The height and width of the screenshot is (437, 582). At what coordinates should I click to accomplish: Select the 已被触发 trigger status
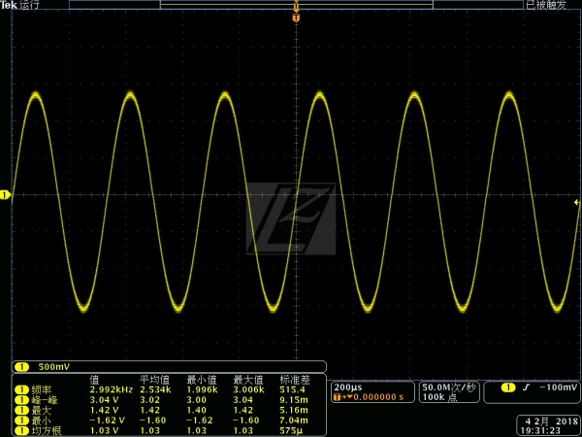tap(546, 5)
